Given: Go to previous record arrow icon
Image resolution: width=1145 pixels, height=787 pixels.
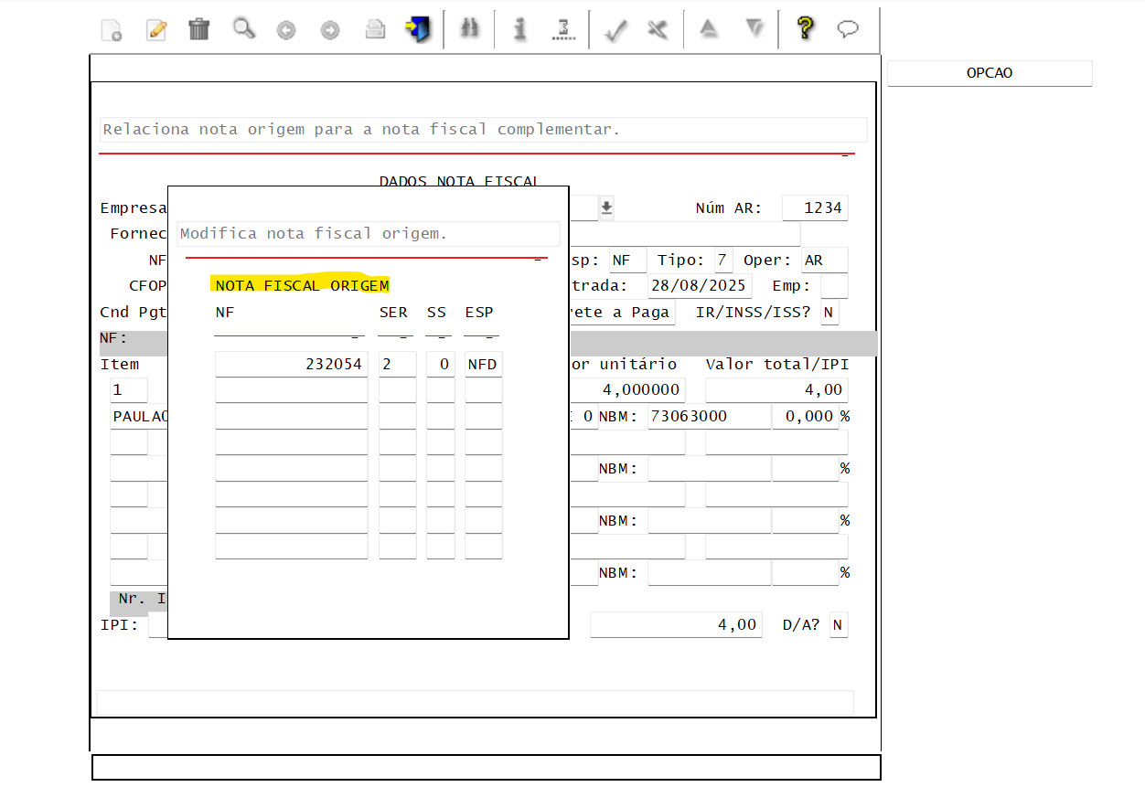Looking at the screenshot, I should tap(285, 29).
